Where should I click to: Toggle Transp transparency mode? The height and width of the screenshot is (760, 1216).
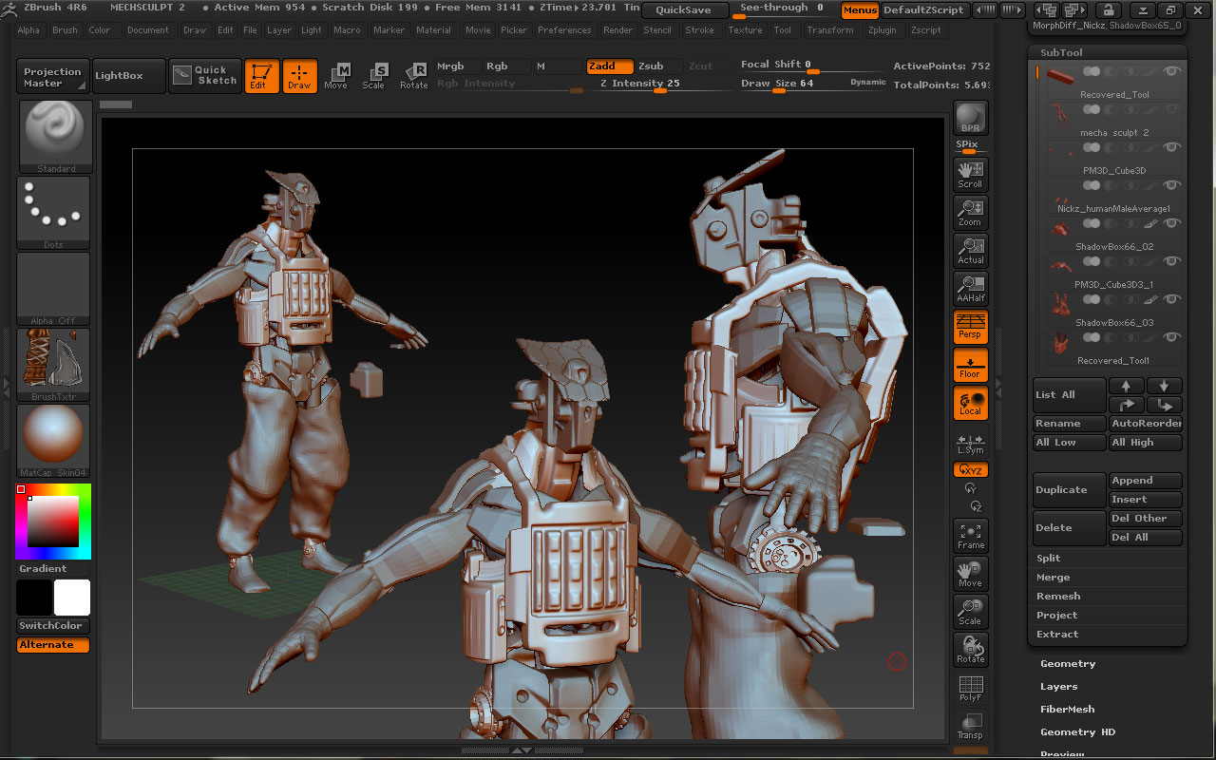coord(971,726)
